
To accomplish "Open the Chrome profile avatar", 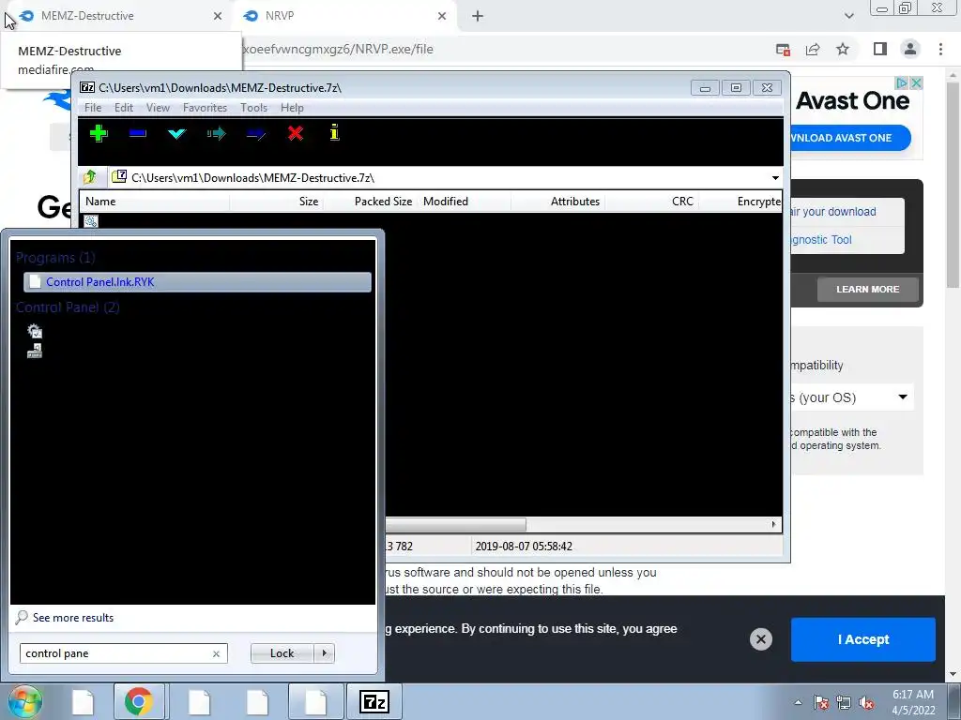I will tap(910, 49).
